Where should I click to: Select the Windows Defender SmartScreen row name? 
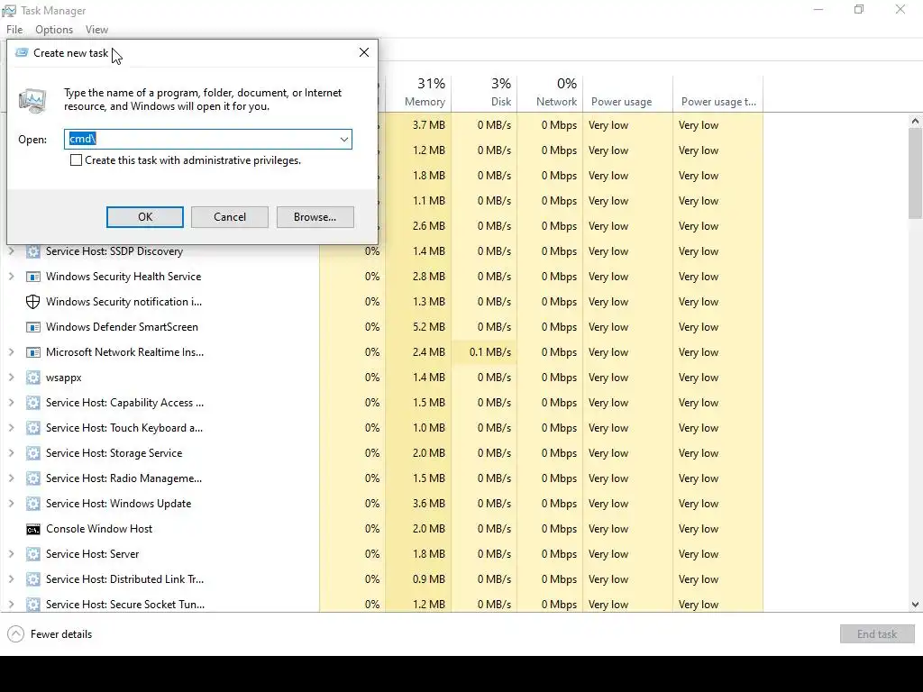tap(122, 327)
